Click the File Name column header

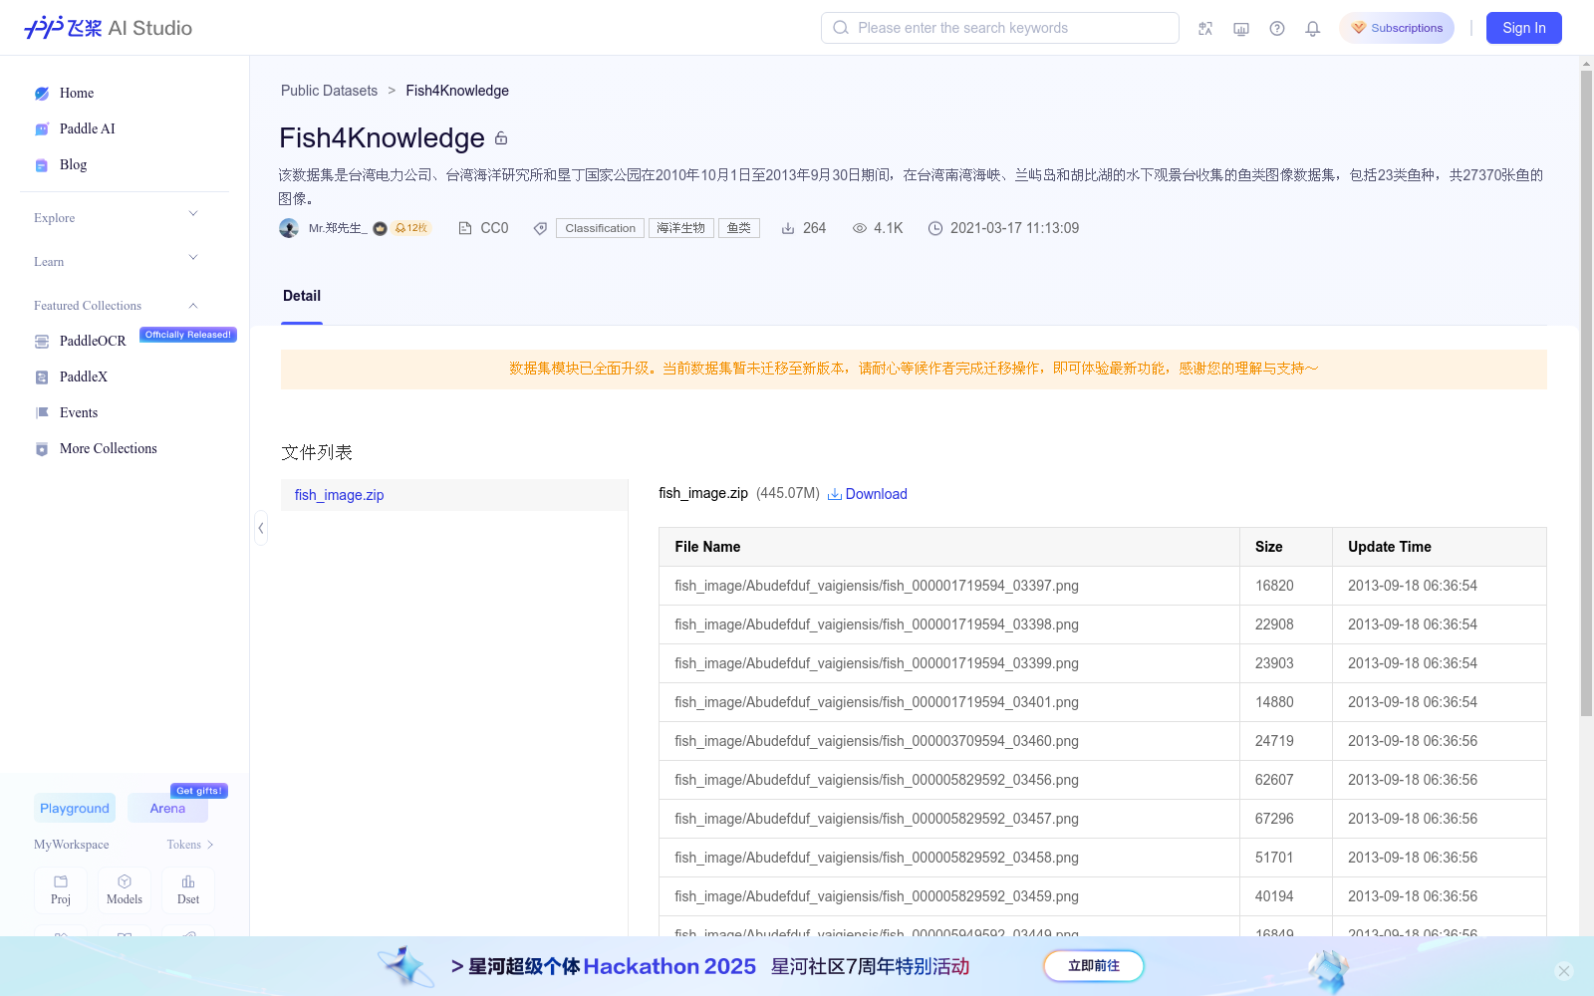click(949, 547)
